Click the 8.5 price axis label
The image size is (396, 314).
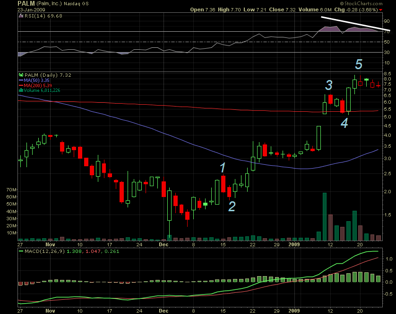coord(387,74)
